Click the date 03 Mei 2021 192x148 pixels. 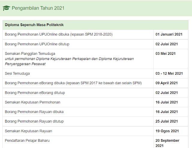coord(165,54)
